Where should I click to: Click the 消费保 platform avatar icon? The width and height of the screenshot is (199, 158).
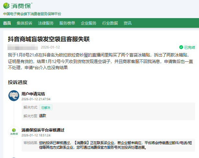click(14, 132)
